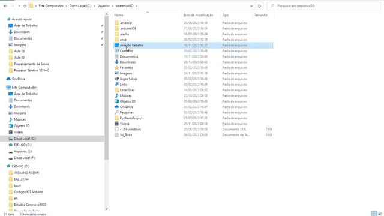The width and height of the screenshot is (384, 216).
Task: Select OneDrive in navigation pane
Action: [x=19, y=79]
